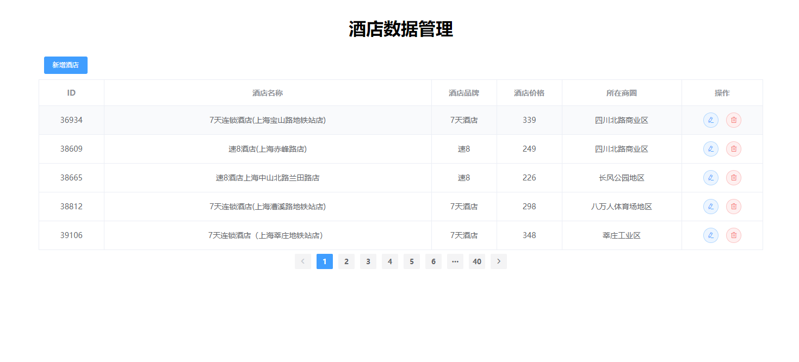Click the 酒店价格 column header
799x362 pixels.
pos(529,93)
